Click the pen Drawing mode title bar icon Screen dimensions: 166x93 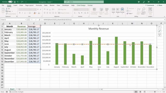(x=144, y=2)
